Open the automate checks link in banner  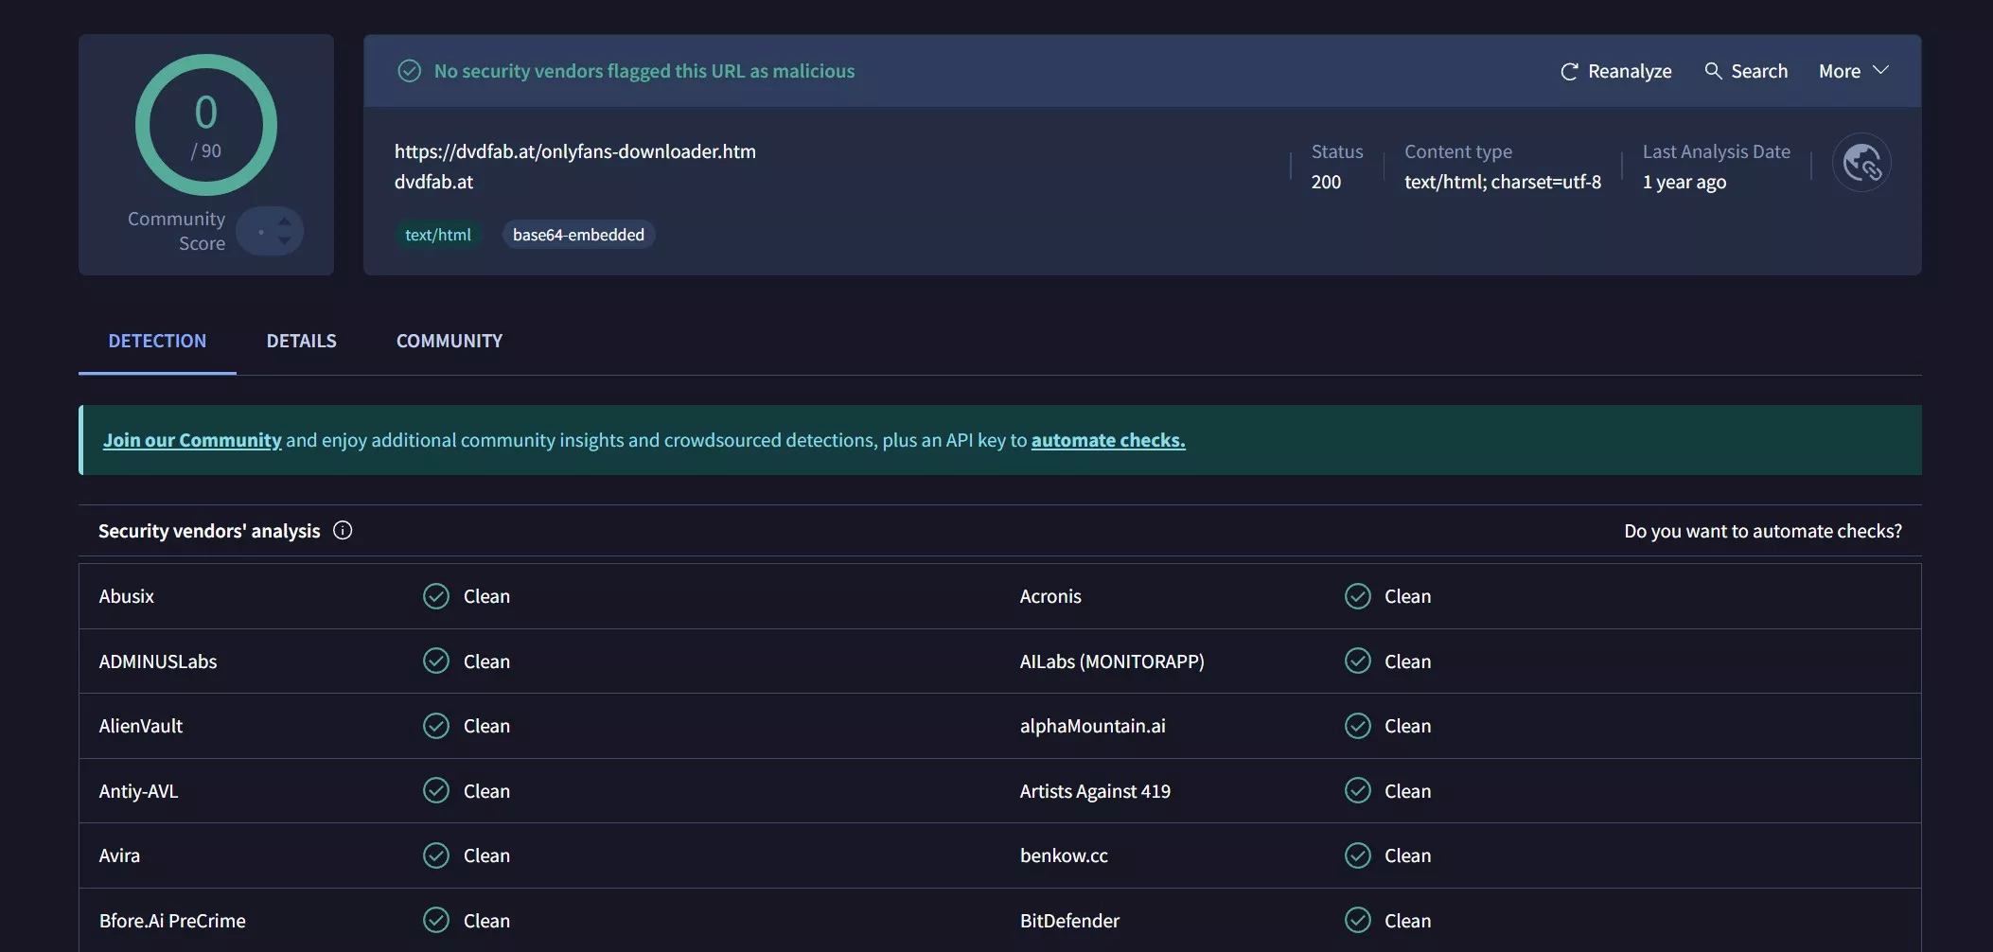[1107, 440]
